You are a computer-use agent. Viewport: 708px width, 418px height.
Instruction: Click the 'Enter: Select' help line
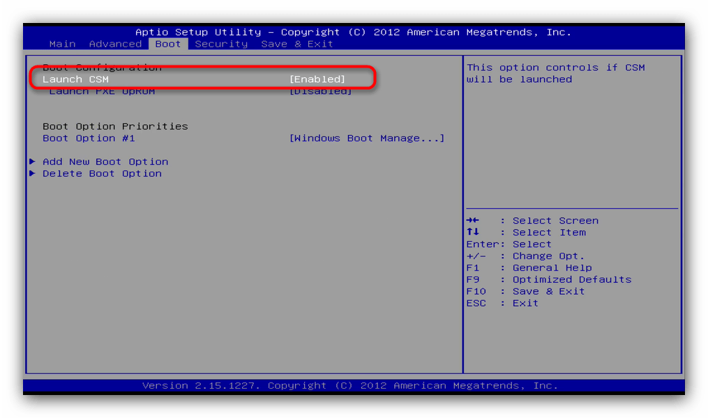click(x=509, y=244)
